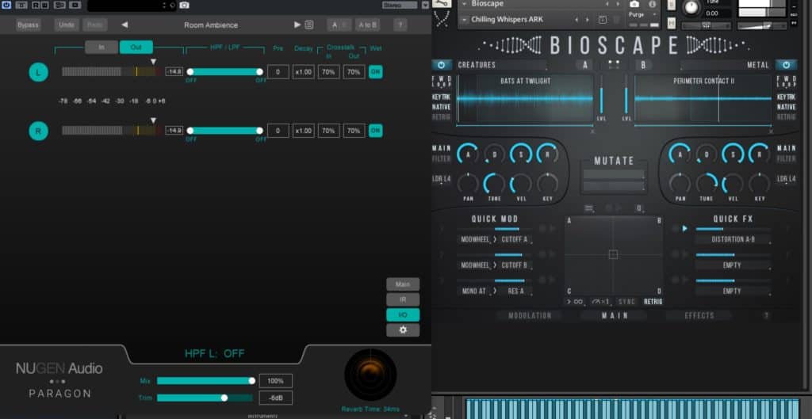Viewport: 812px width, 419px height.
Task: Click center of the XY pad
Action: pos(613,254)
